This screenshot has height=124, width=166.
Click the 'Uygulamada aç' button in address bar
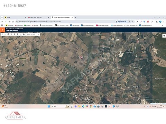coord(121,22)
